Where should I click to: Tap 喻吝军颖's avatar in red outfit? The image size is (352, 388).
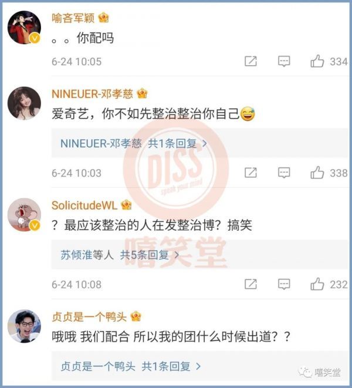(24, 27)
